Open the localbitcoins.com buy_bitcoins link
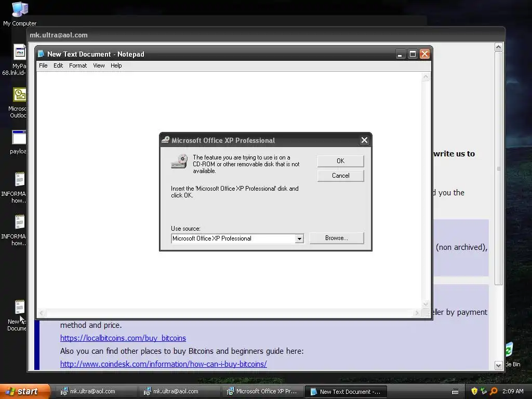The width and height of the screenshot is (532, 399). pyautogui.click(x=123, y=338)
